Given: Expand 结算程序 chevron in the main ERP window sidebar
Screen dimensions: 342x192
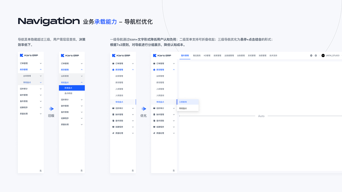Looking at the screenshot, I should click(174, 127).
